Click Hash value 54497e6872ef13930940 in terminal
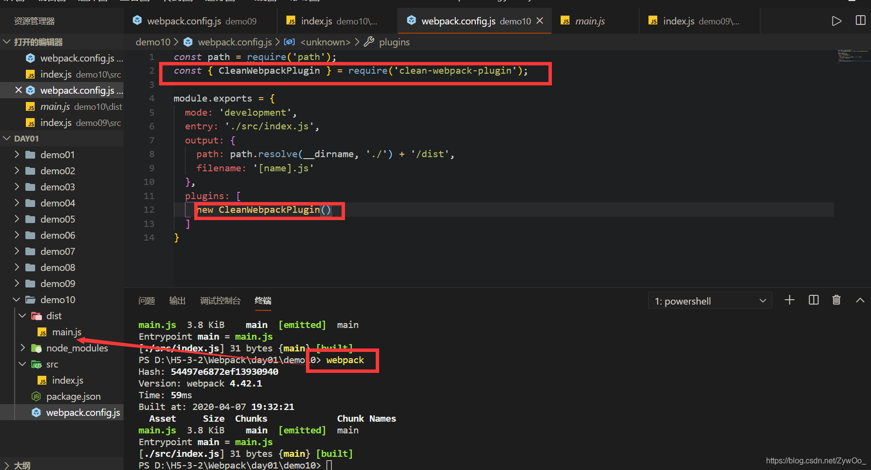Screen dimensions: 871x470 click(224, 372)
